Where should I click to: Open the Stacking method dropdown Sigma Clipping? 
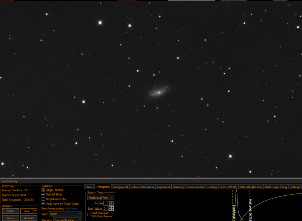click(x=68, y=219)
